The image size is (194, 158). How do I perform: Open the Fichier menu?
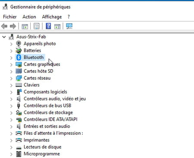coord(10,17)
